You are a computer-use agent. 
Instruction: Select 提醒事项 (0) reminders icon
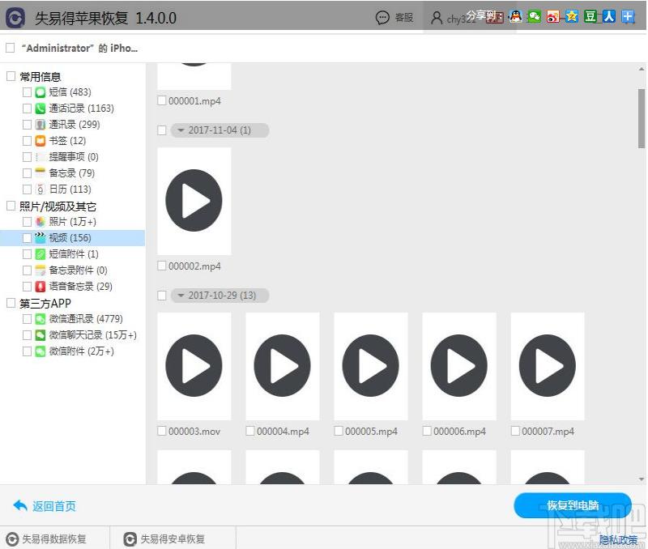pyautogui.click(x=40, y=157)
